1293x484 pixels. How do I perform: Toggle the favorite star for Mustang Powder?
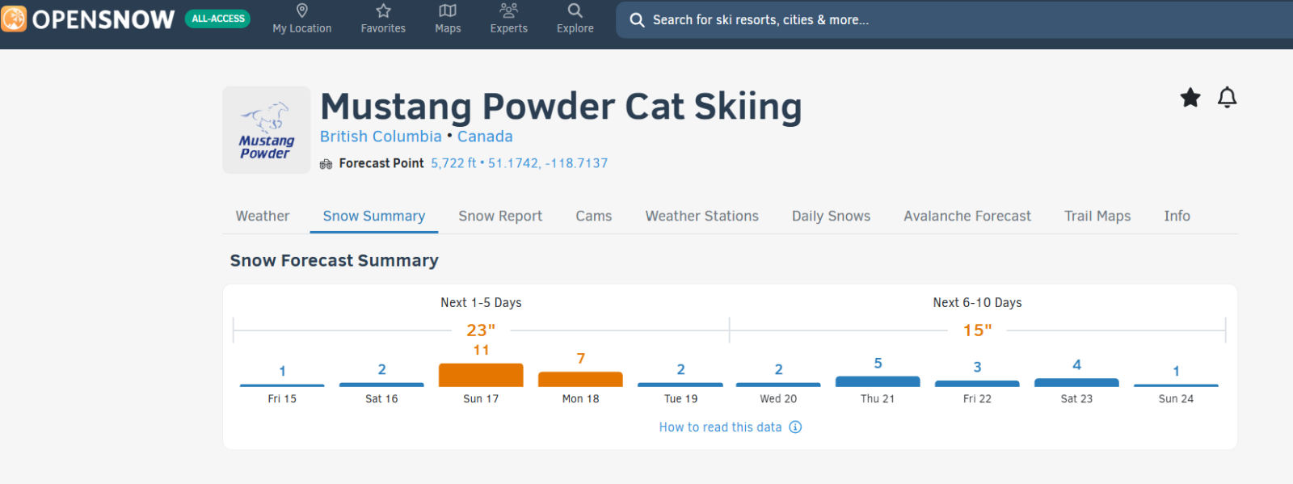coord(1190,98)
